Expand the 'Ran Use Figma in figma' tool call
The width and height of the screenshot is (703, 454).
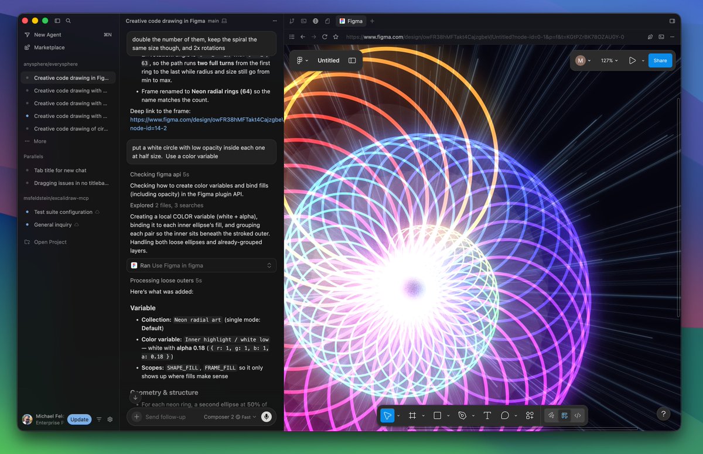pos(202,265)
